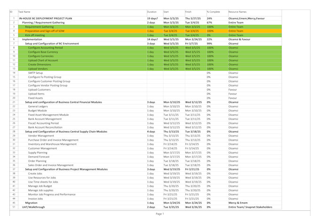Click the Oizamsi,Emem,Mercy,Favour resource names cell

coord(247,18)
